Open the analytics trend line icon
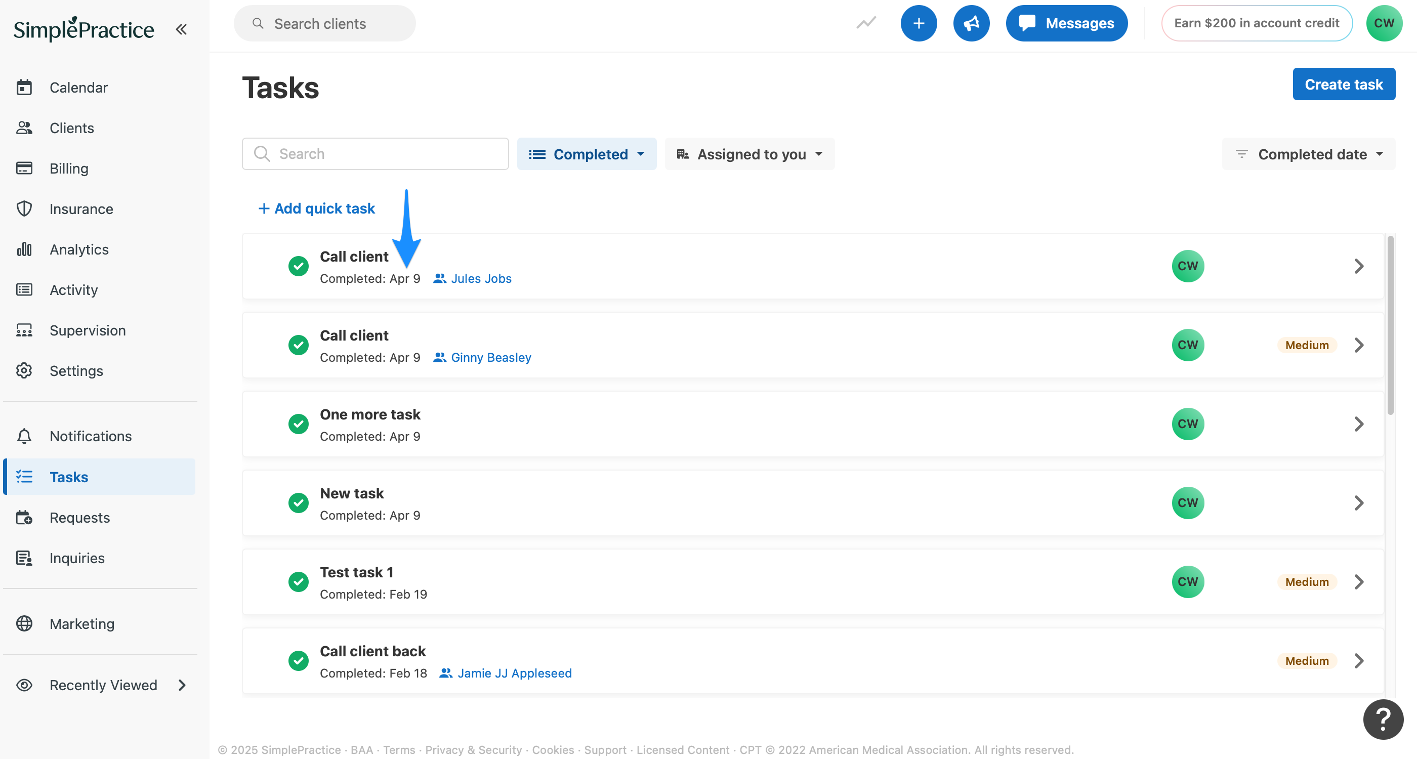 point(866,23)
